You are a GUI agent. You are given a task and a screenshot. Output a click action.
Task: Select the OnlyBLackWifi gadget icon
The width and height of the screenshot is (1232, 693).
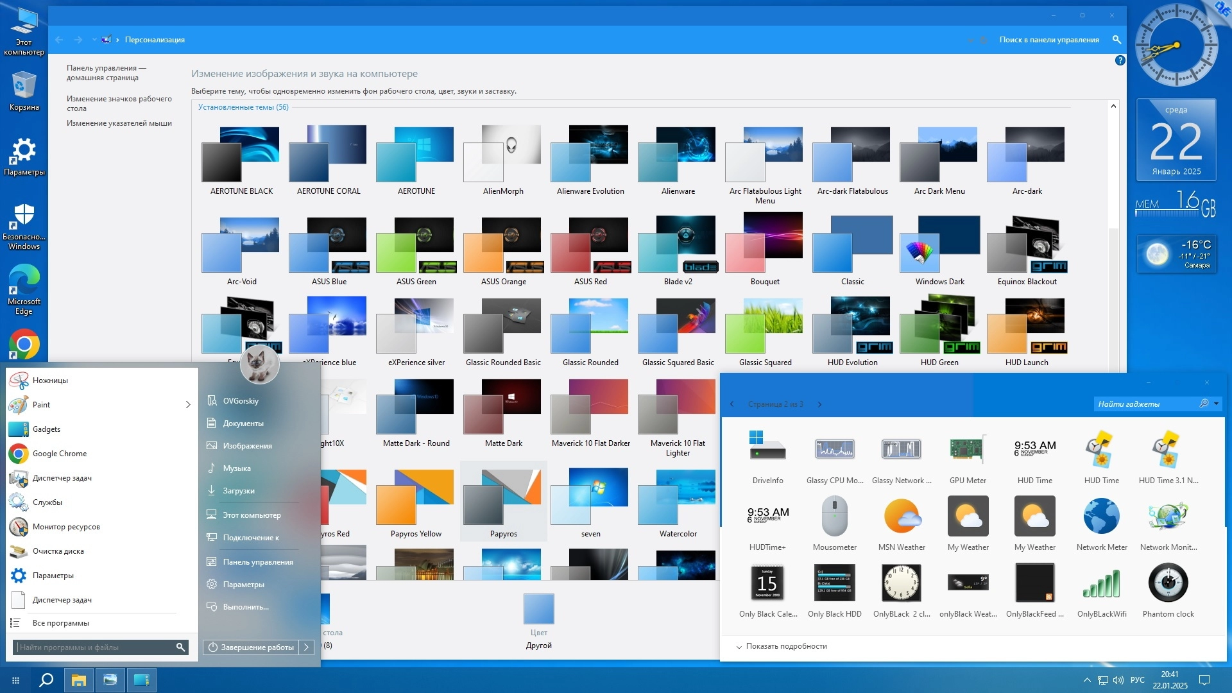(x=1101, y=583)
